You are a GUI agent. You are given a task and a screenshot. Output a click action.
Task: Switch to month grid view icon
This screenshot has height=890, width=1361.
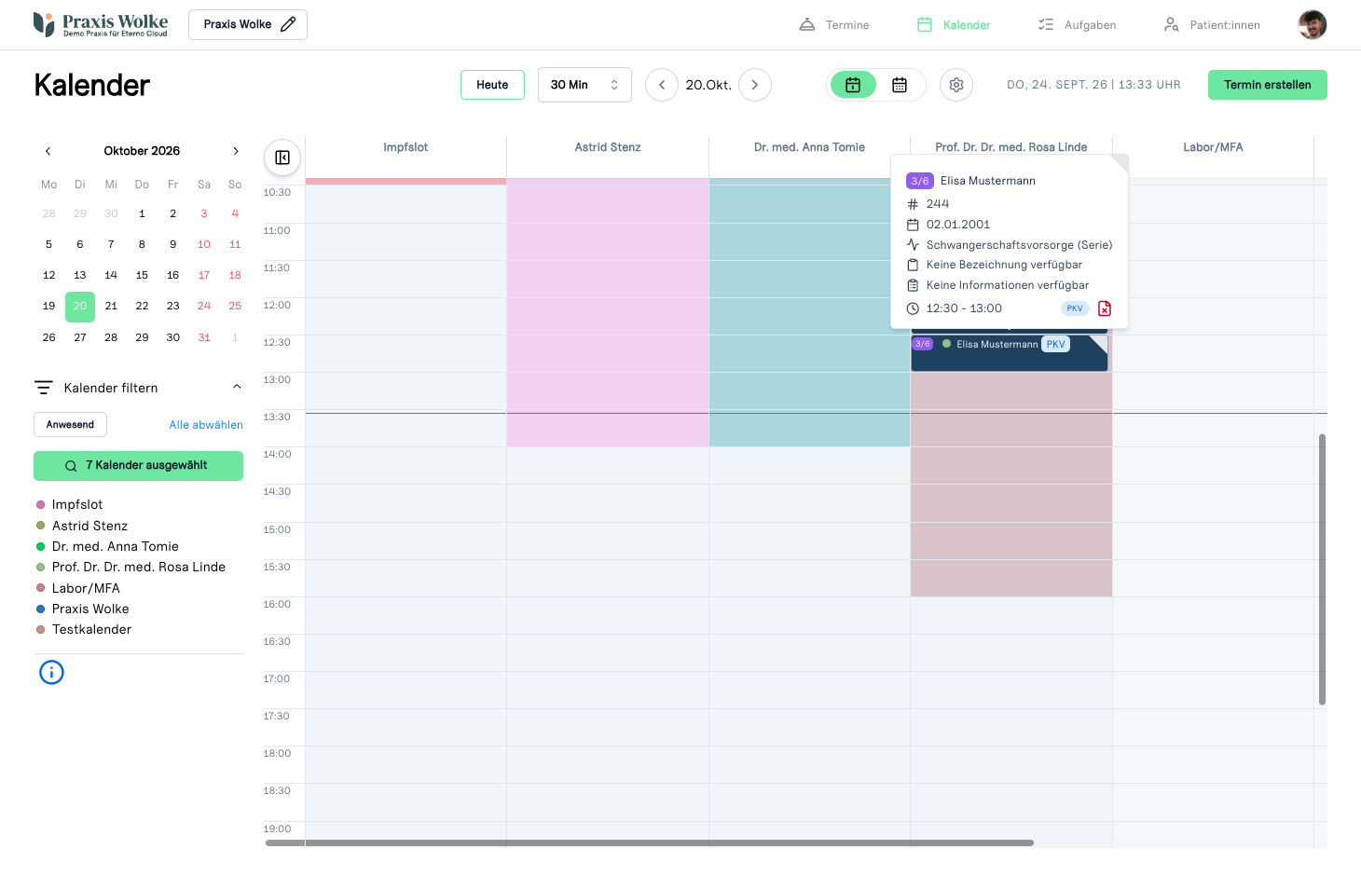(900, 85)
